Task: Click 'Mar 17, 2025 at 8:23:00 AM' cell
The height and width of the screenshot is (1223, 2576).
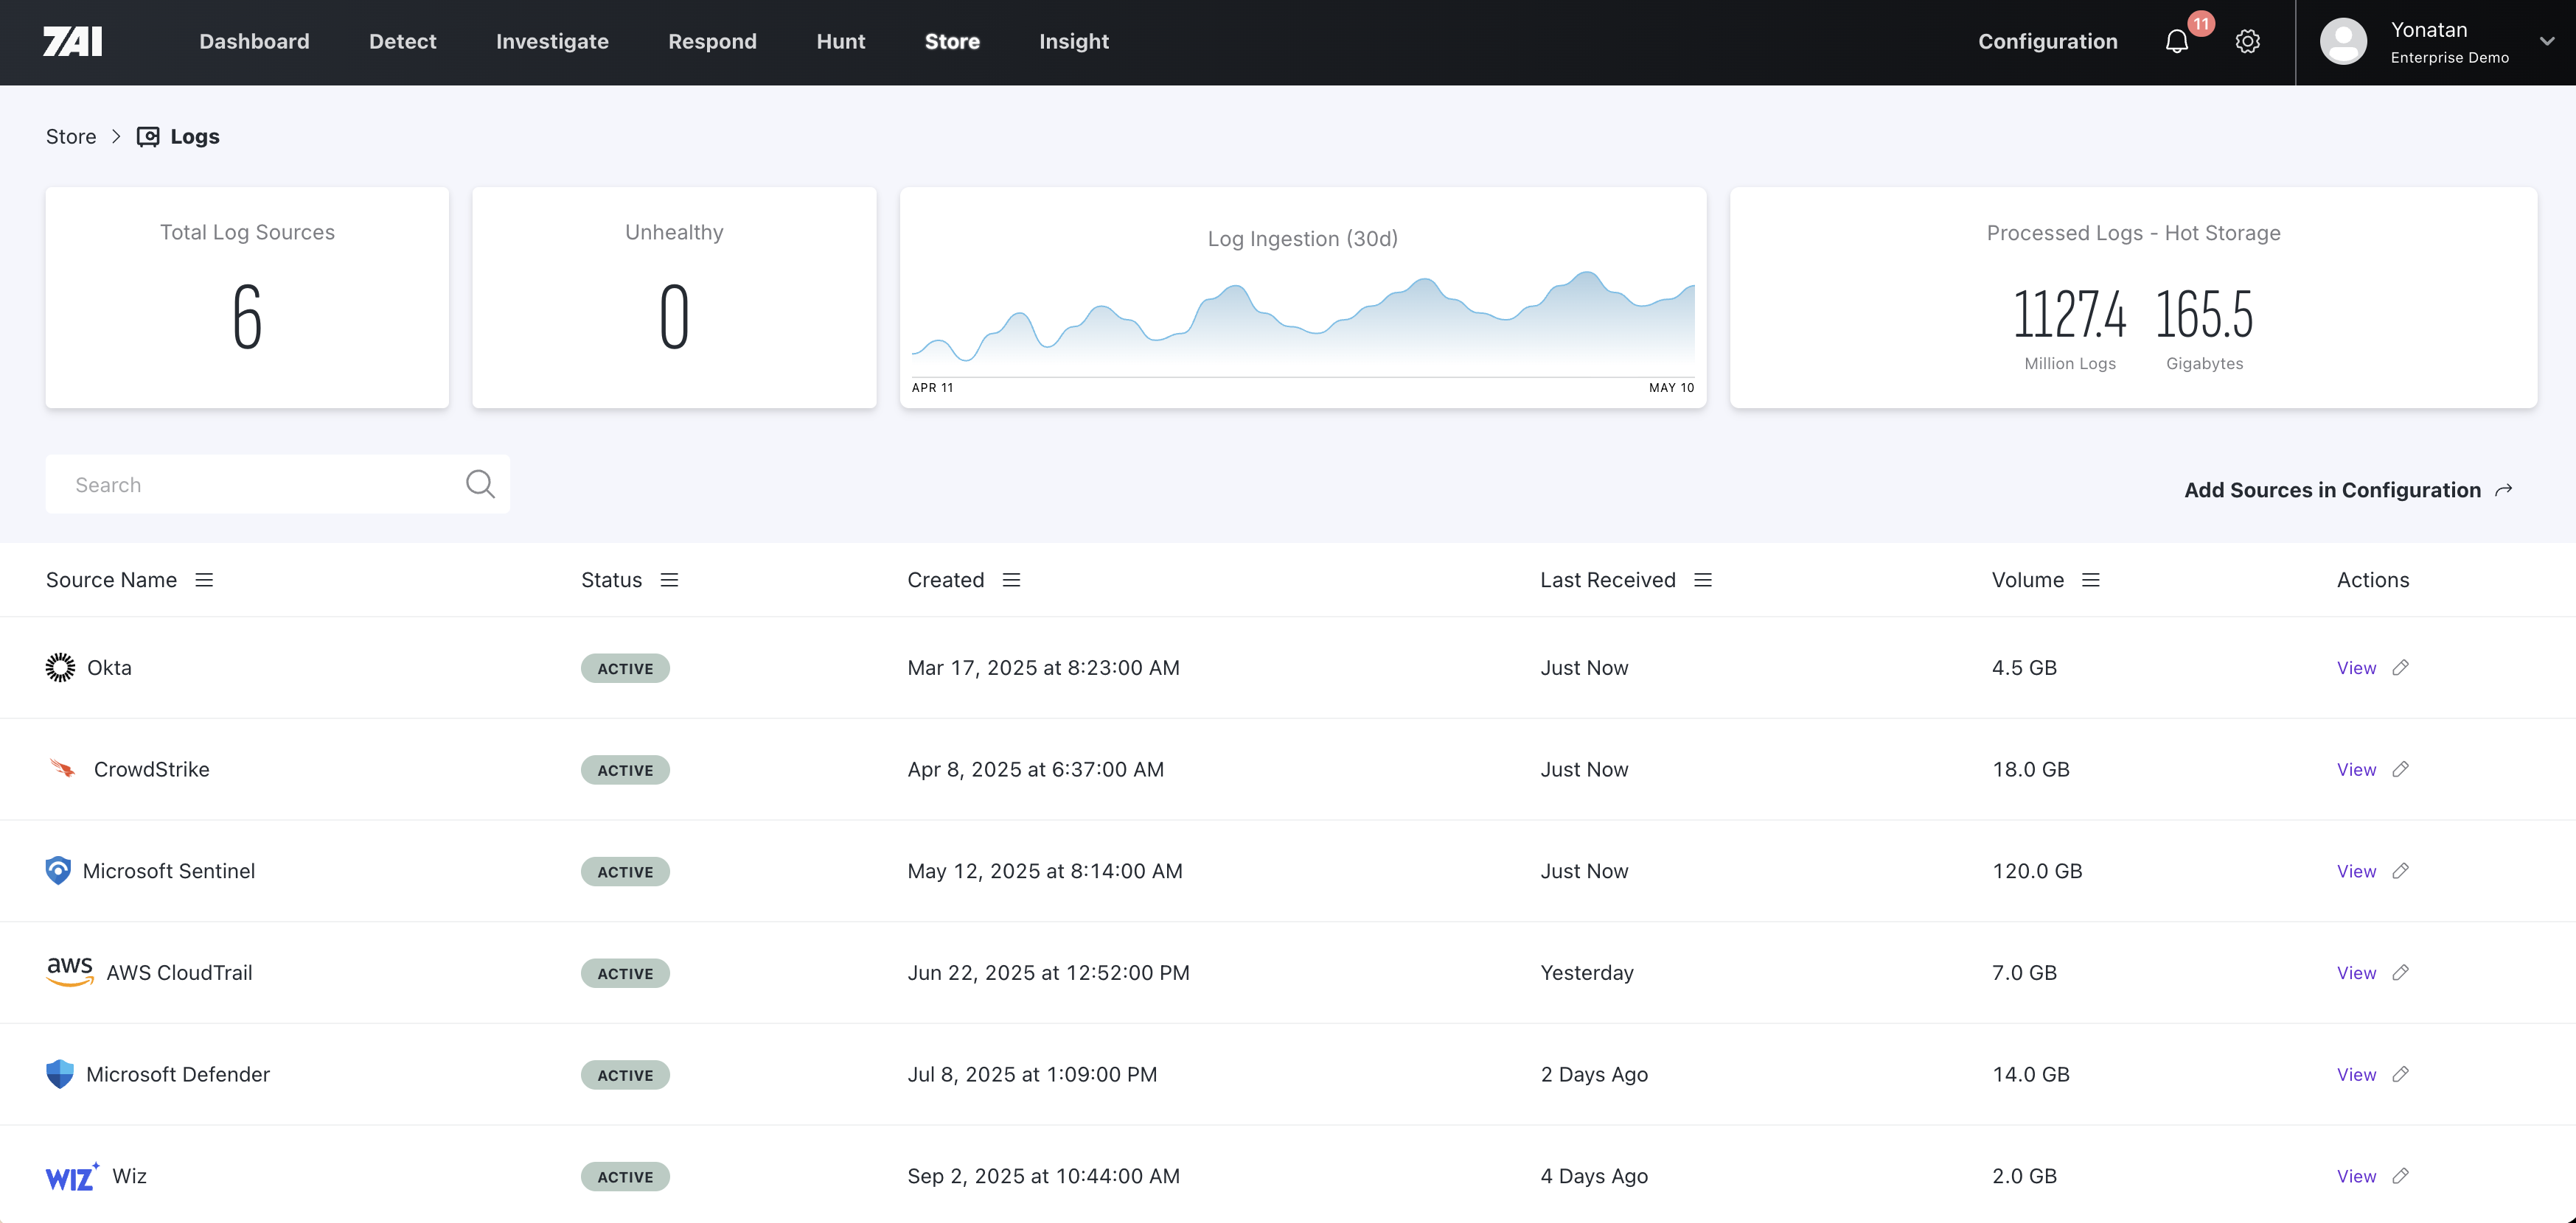Action: [1043, 667]
